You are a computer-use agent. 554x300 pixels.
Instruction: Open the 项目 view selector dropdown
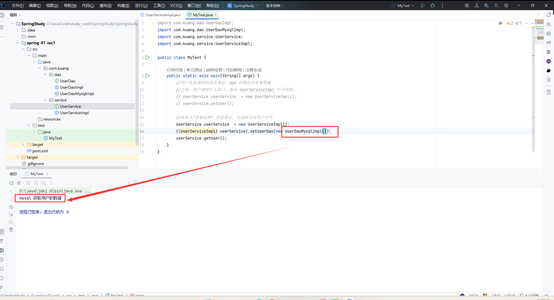point(15,15)
